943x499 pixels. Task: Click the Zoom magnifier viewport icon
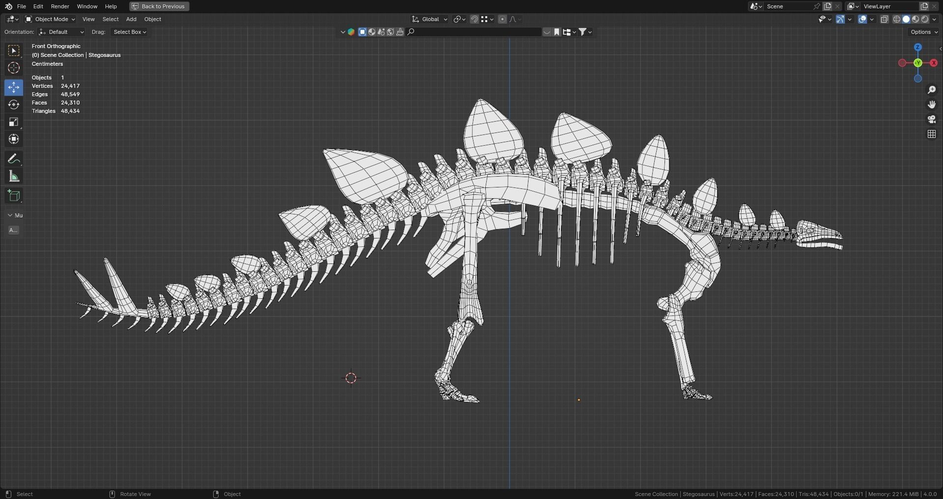point(932,90)
